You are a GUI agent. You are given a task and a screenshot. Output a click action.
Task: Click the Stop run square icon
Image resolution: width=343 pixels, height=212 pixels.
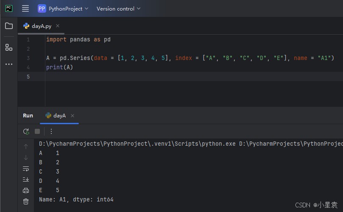37,131
